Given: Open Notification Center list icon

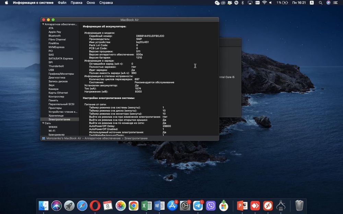Looking at the screenshot, I should coord(335,3).
